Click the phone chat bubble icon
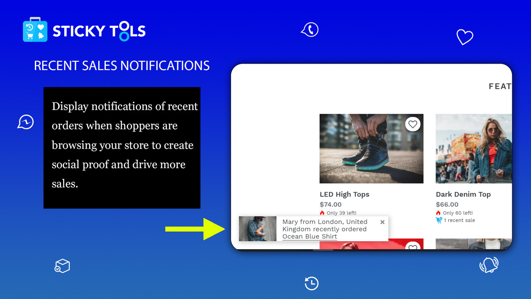531x299 pixels. pos(309,29)
